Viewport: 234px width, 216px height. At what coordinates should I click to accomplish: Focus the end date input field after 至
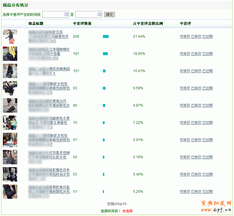pyautogui.click(x=86, y=14)
